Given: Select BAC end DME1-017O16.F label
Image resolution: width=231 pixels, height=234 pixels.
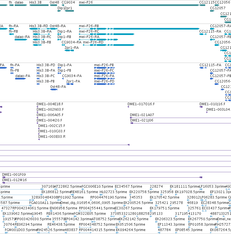Looking at the screenshot, I should pyautogui.click(x=141, y=104).
